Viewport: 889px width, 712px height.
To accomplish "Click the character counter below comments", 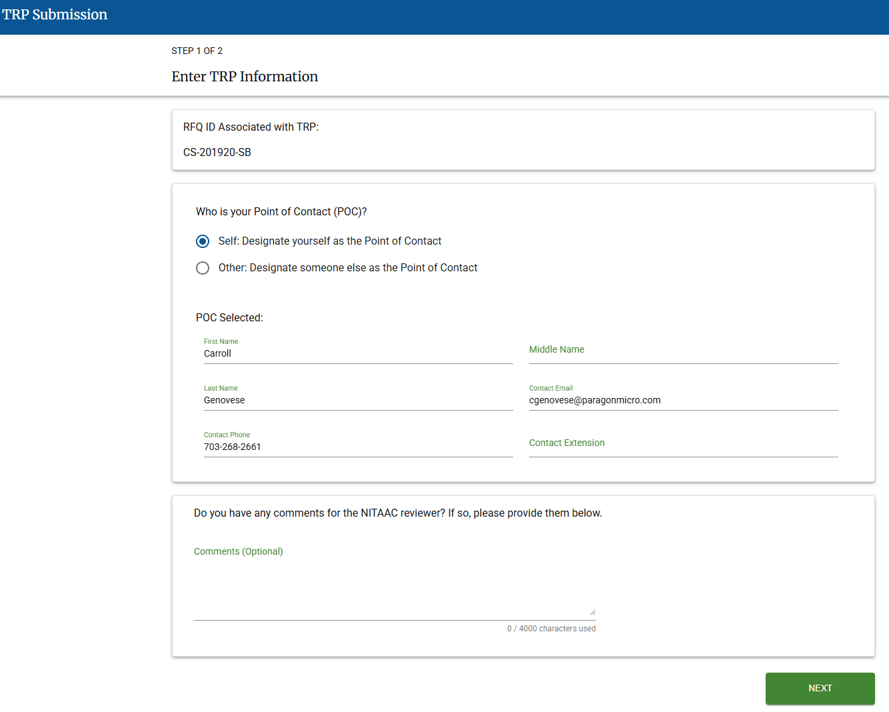I will tap(551, 628).
